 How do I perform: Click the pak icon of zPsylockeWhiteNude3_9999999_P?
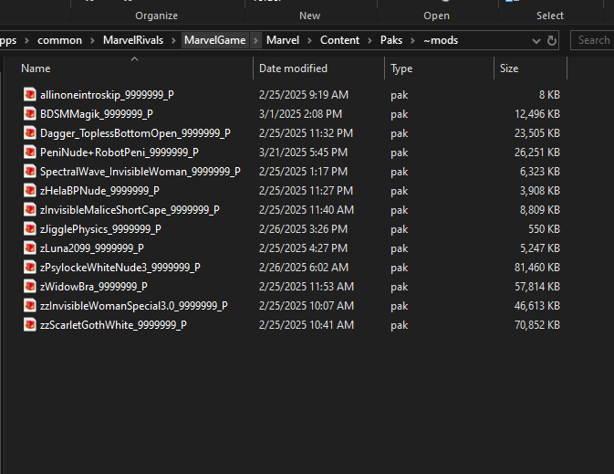pyautogui.click(x=30, y=268)
